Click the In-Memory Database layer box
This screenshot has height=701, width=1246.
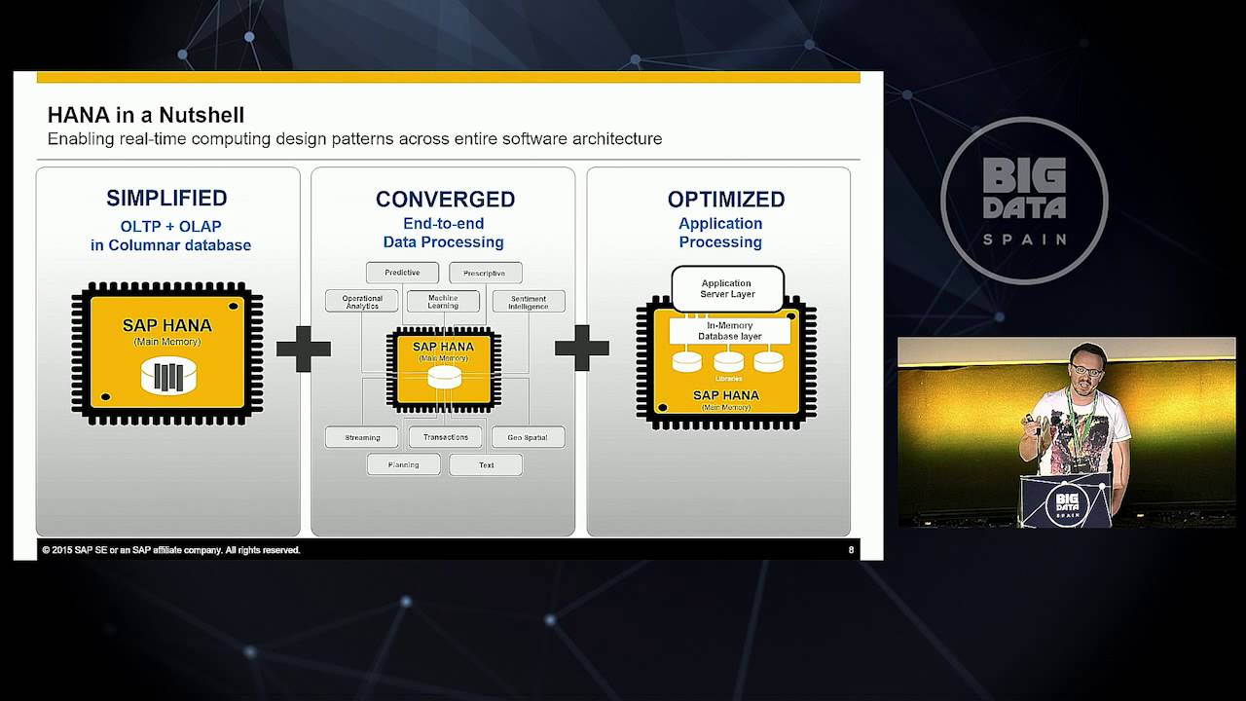(728, 331)
